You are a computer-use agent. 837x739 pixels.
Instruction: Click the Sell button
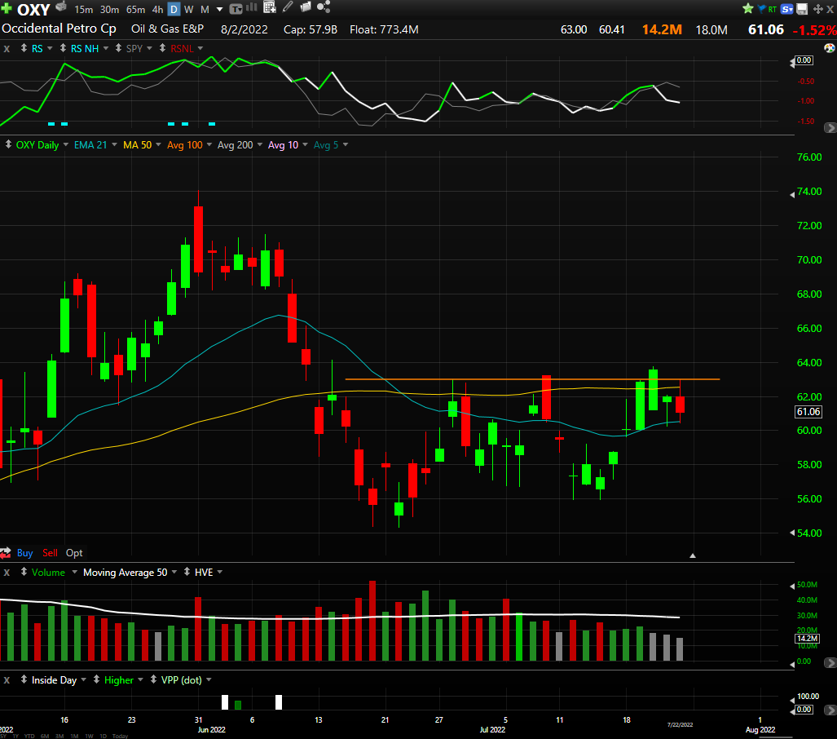pos(50,553)
